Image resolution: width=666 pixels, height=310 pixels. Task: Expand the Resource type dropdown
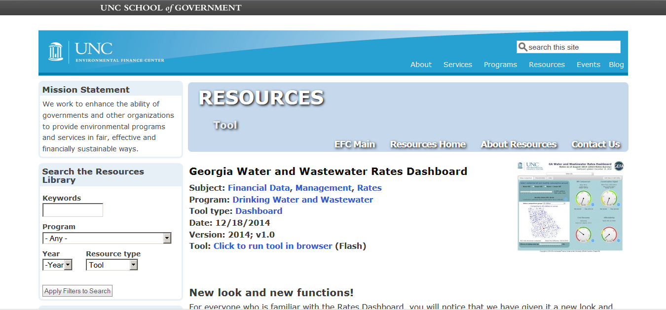[112, 265]
